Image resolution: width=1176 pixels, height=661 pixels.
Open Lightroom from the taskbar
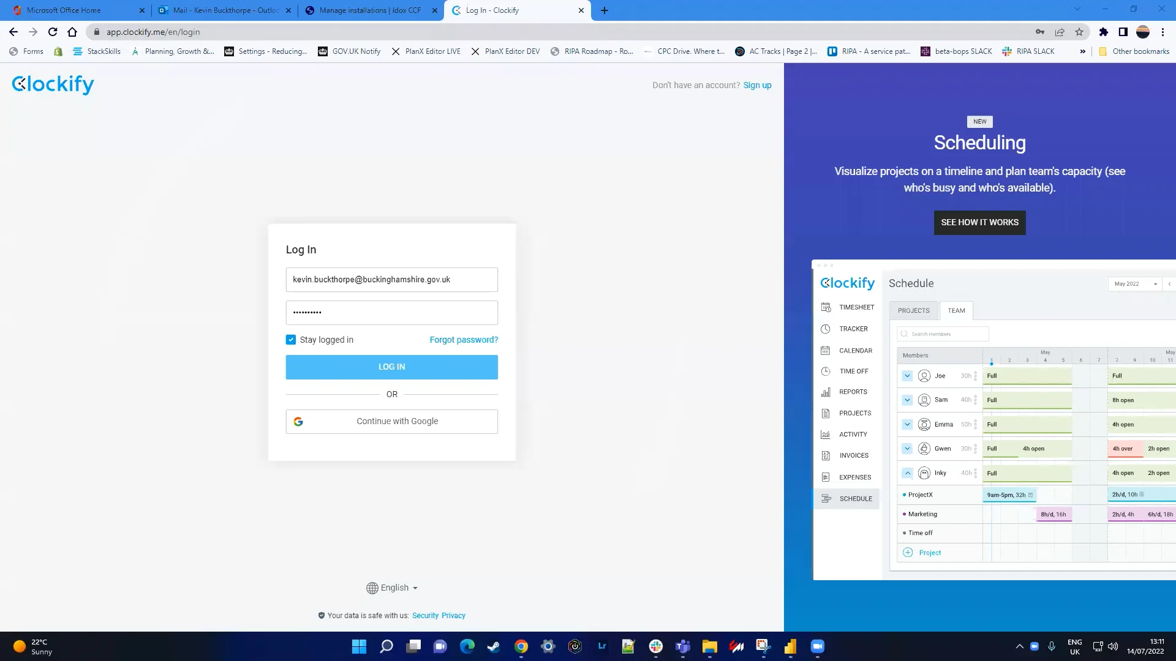(602, 646)
